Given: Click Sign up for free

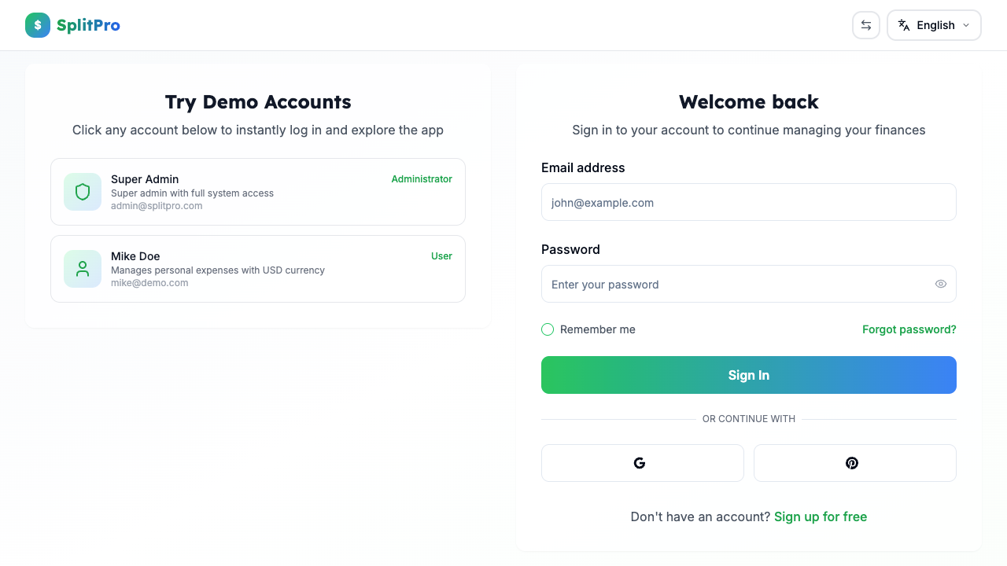Looking at the screenshot, I should coord(821,516).
